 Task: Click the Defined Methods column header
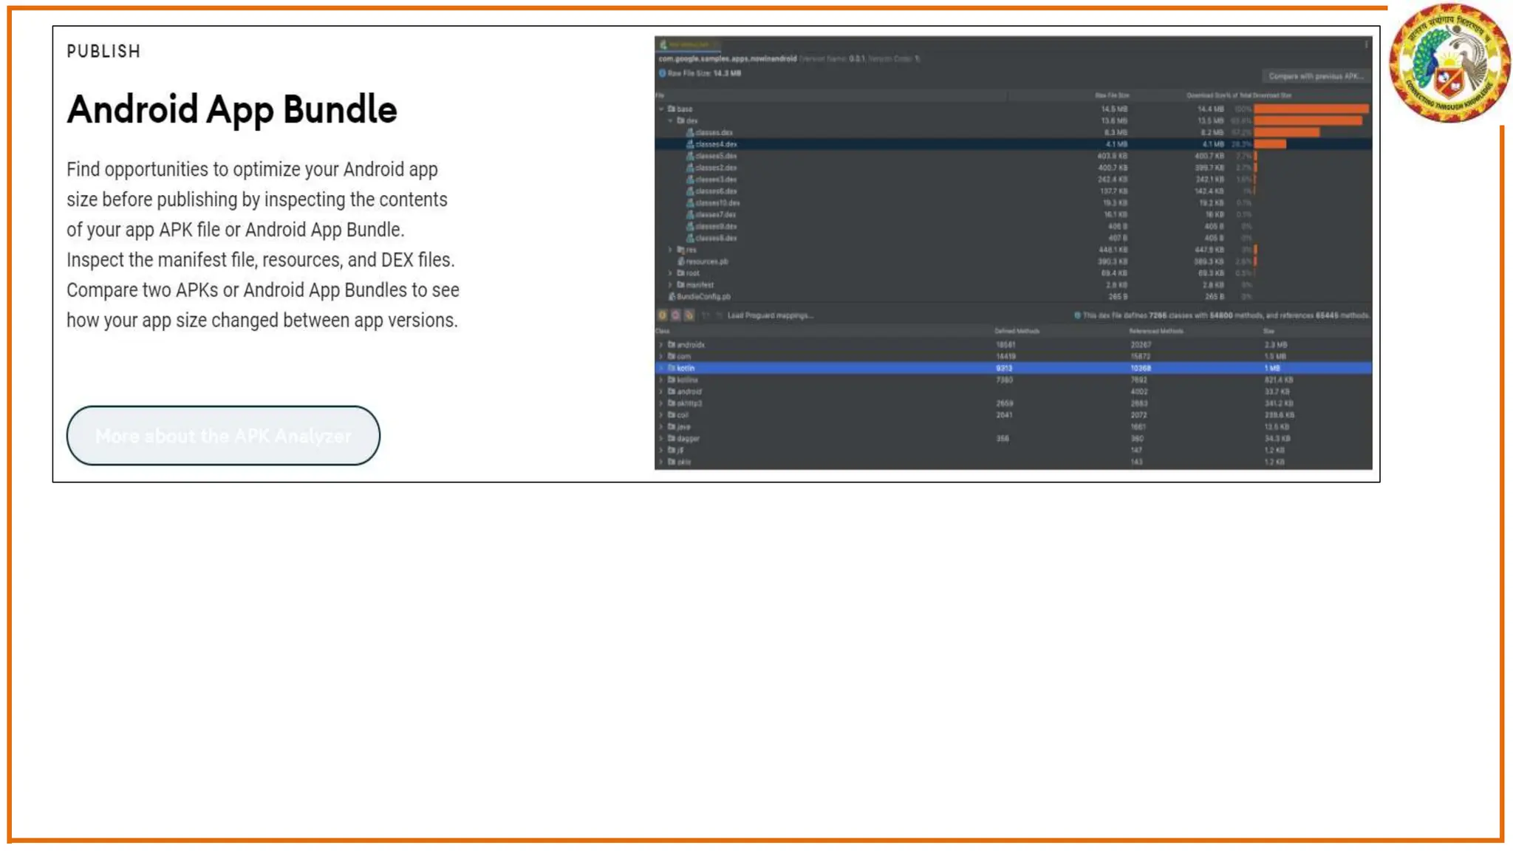click(1017, 331)
